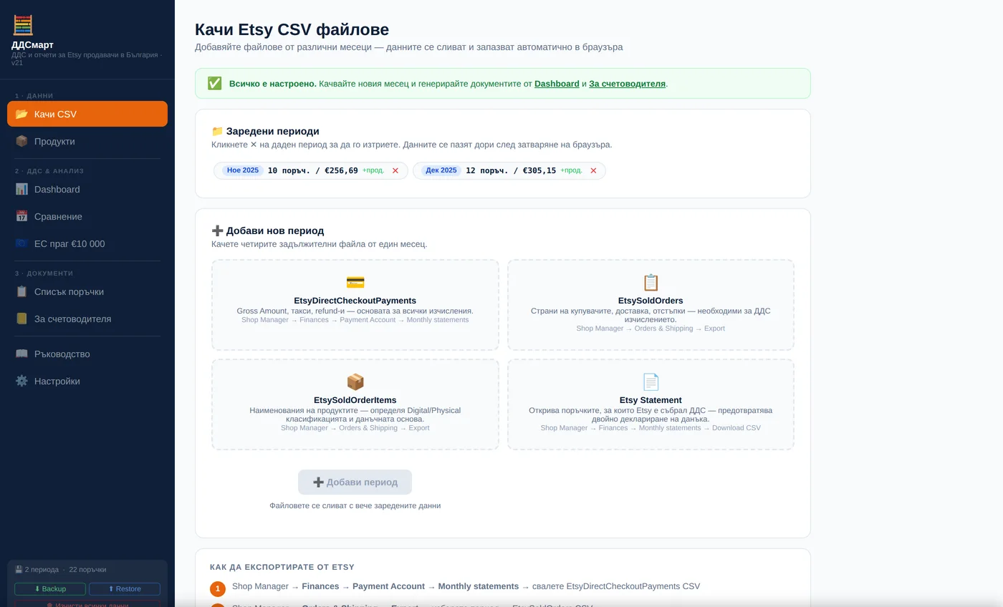
Task: Open Списък поръчки page
Action: [x=87, y=291]
